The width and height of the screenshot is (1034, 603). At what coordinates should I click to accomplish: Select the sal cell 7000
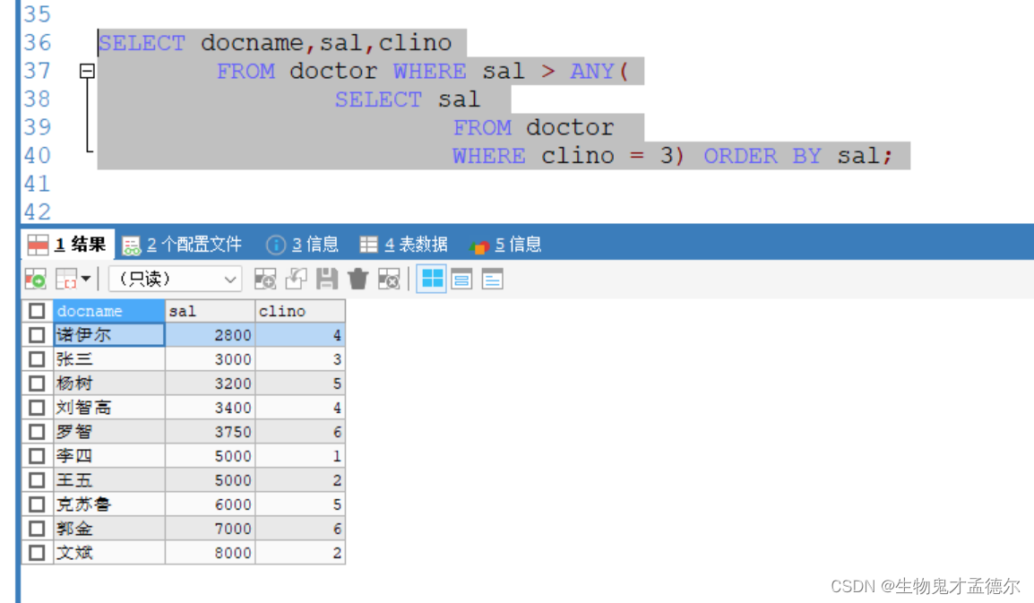click(x=210, y=529)
